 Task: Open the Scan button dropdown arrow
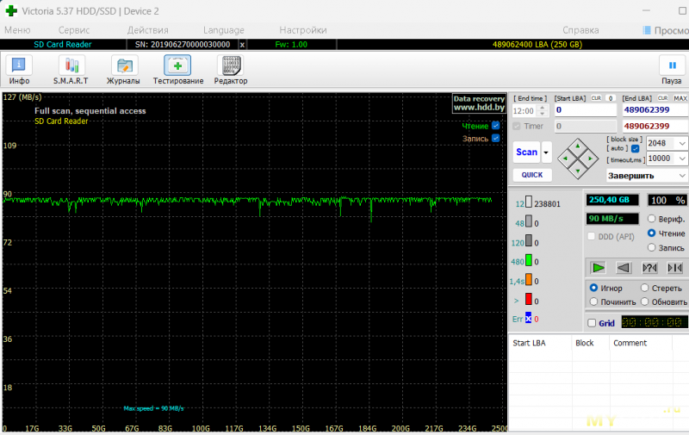[546, 152]
